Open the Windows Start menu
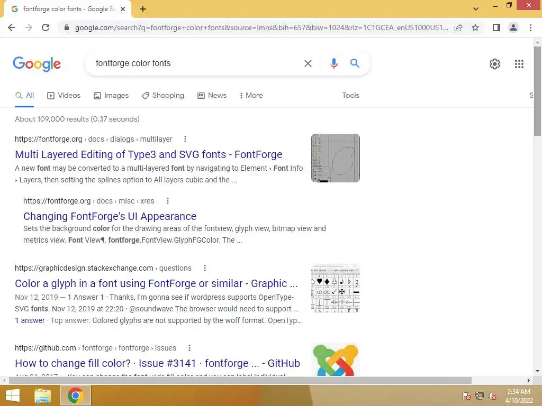542x406 pixels. (x=13, y=395)
